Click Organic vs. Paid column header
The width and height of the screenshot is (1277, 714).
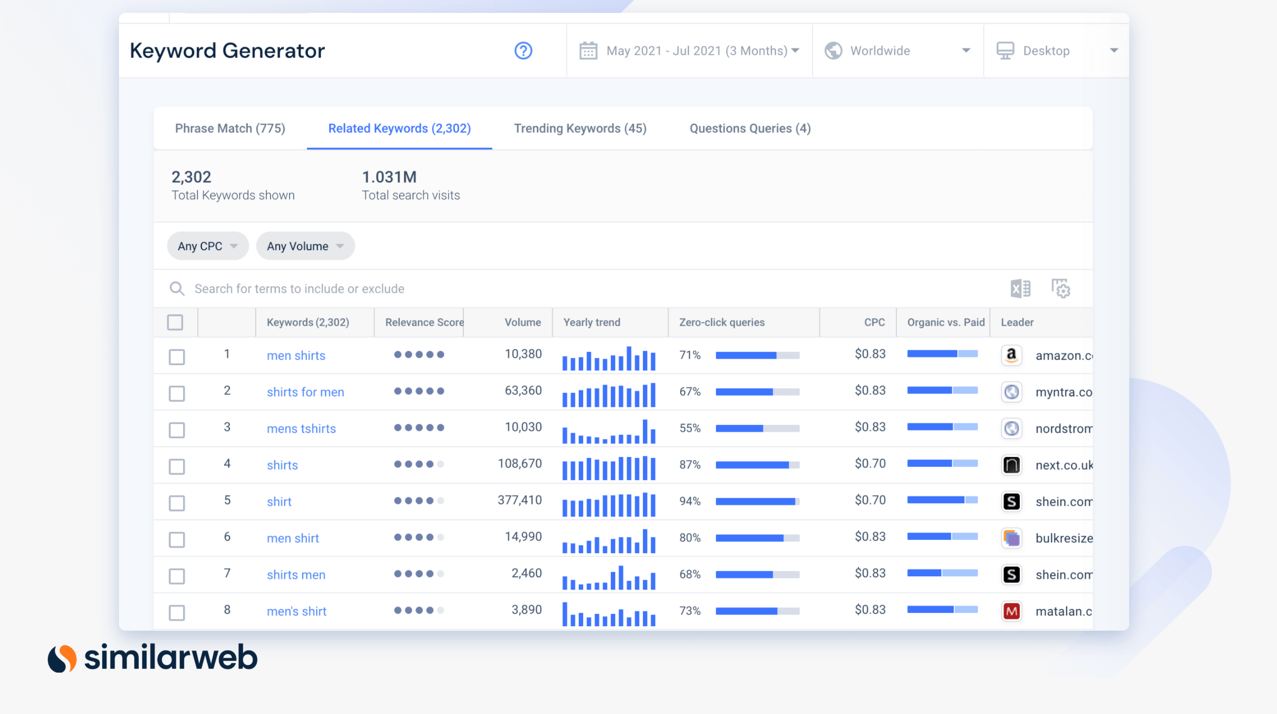tap(946, 322)
